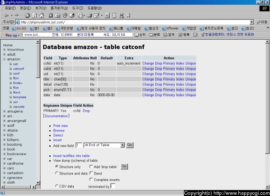Click the zix.biz bookmark in links bar
Image resolution: width=270 pixels, height=196 pixels.
pyautogui.click(x=19, y=28)
